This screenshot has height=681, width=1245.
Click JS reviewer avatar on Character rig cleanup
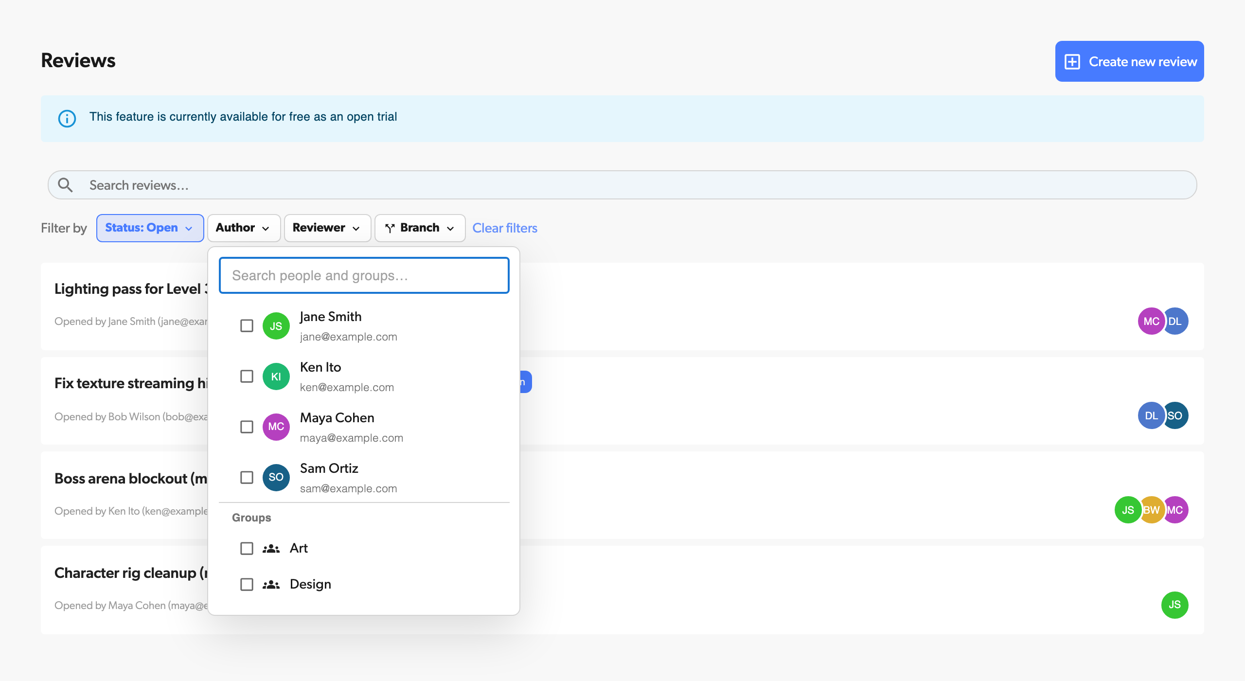tap(1175, 605)
